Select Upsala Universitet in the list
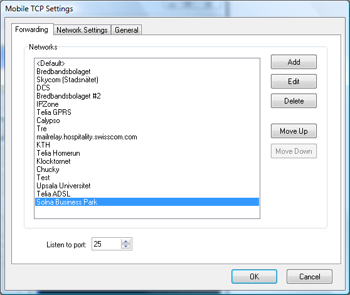This screenshot has width=350, height=295. click(147, 186)
